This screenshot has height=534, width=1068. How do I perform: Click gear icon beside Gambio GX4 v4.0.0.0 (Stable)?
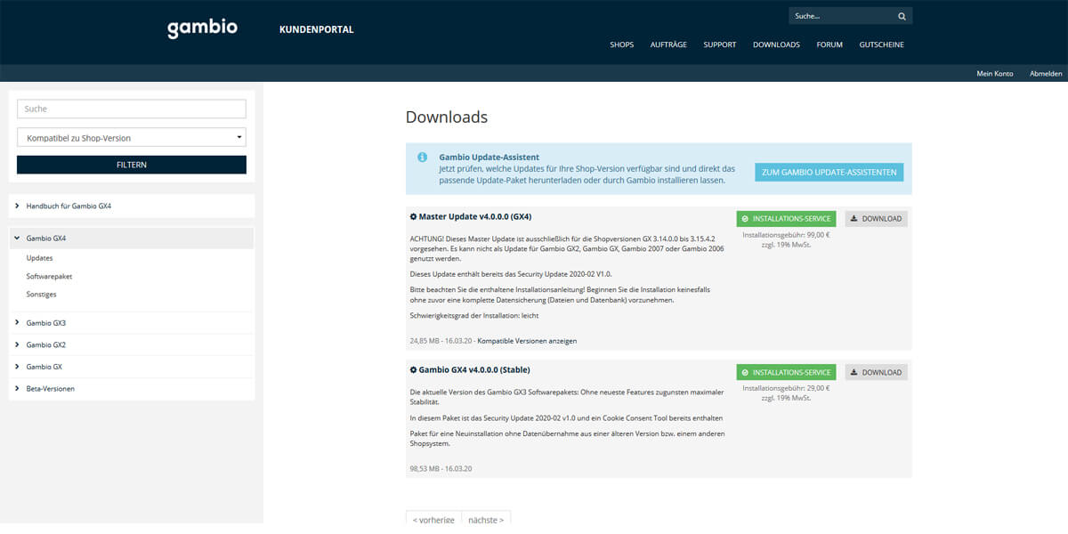coord(413,369)
